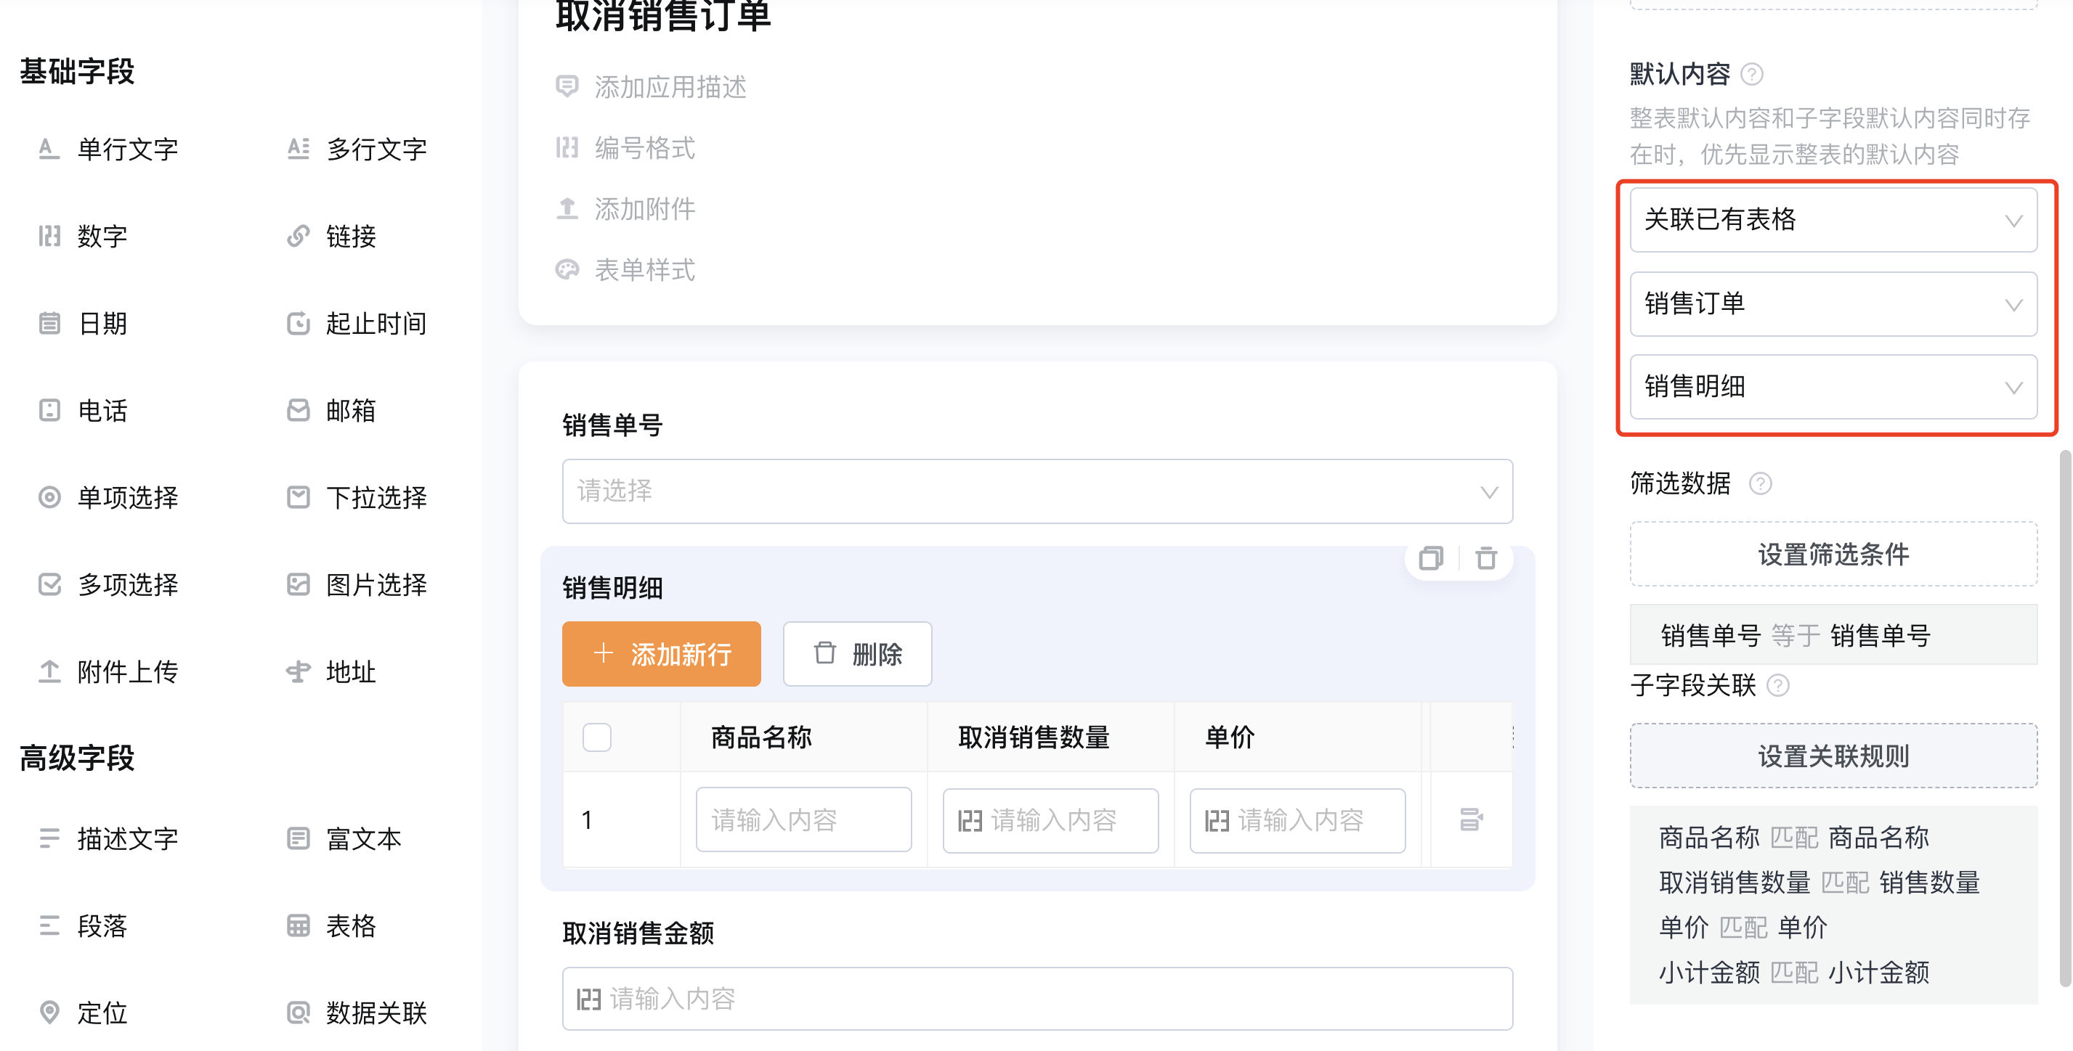
Task: Open the 销售明细 dropdown in right panel
Action: [1833, 388]
